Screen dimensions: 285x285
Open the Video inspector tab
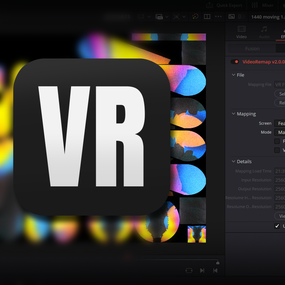(x=242, y=32)
